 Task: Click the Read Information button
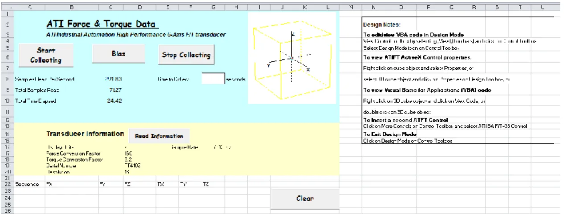coord(159,136)
